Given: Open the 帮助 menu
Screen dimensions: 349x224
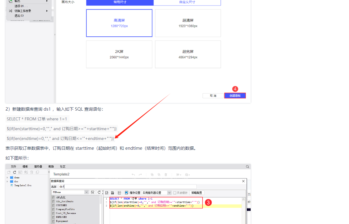Looking at the screenshot, I should point(51,167).
